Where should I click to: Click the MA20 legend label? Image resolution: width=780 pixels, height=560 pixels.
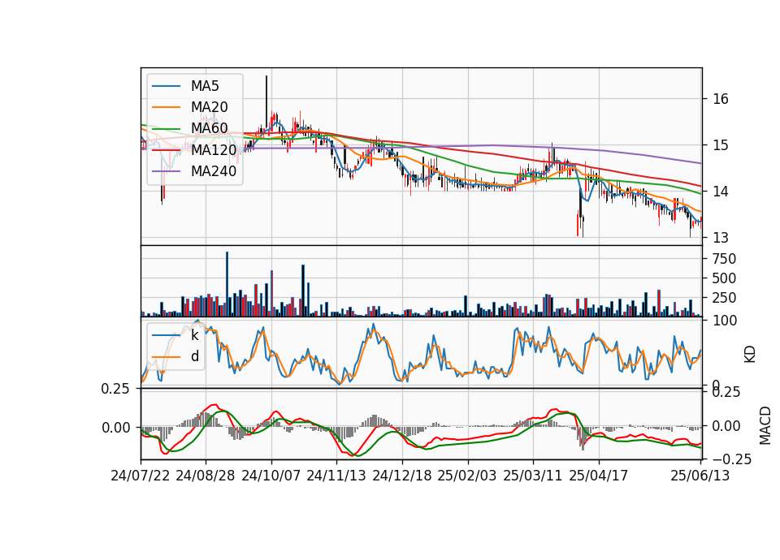[x=209, y=107]
